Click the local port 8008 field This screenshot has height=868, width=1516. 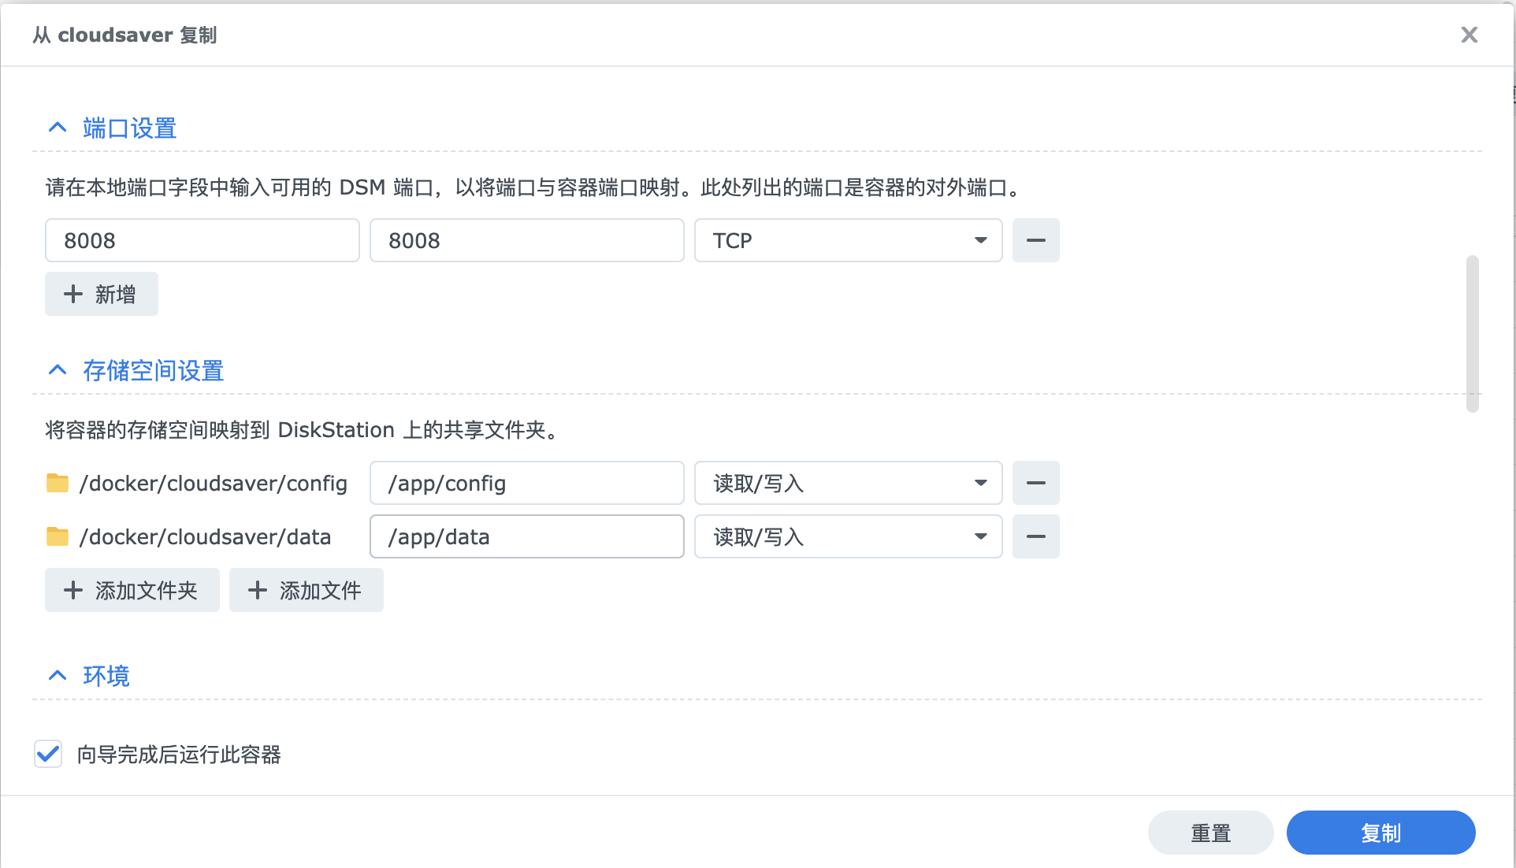pyautogui.click(x=202, y=240)
